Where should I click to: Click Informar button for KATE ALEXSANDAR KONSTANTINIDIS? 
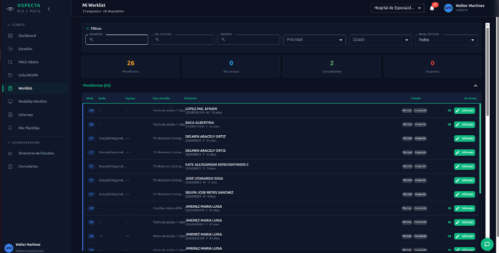(x=464, y=166)
